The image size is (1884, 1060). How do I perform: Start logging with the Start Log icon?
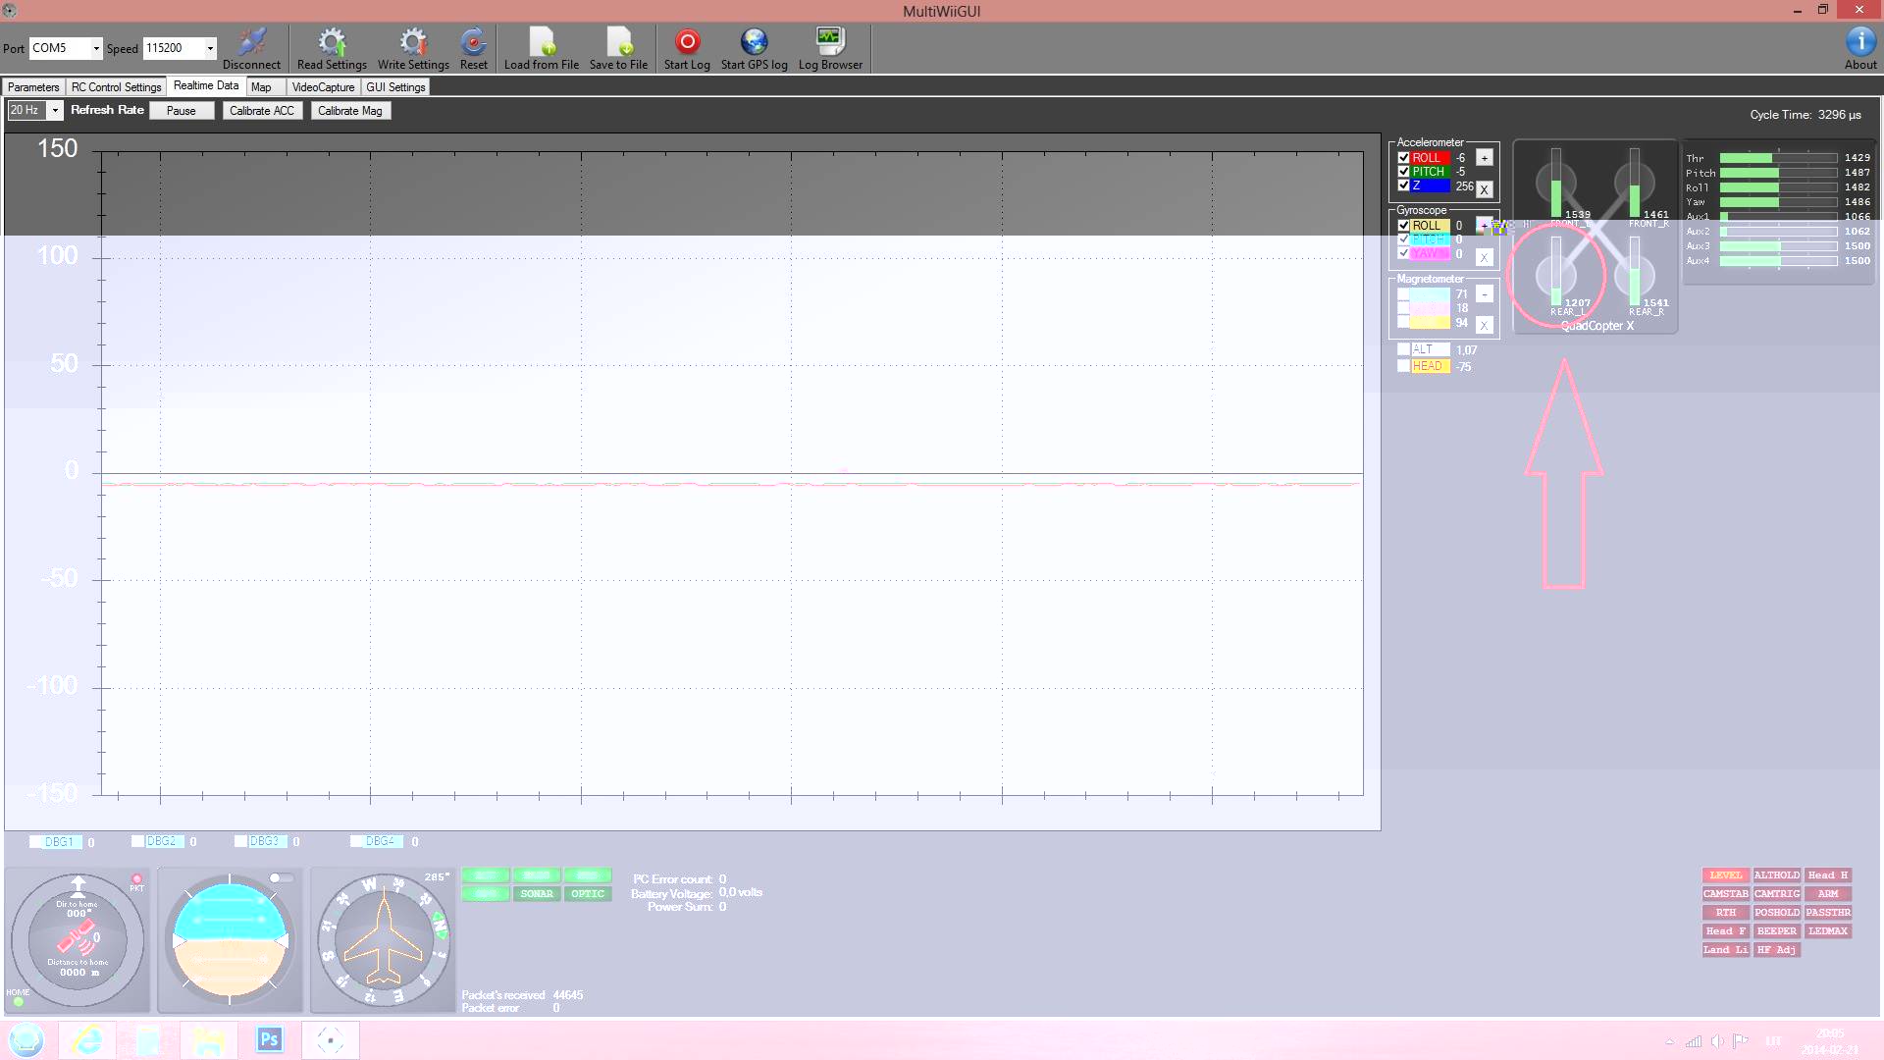687,42
